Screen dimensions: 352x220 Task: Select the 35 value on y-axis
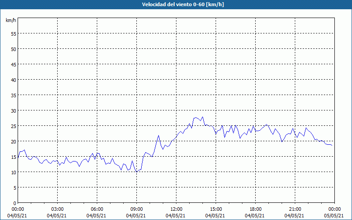14,95
